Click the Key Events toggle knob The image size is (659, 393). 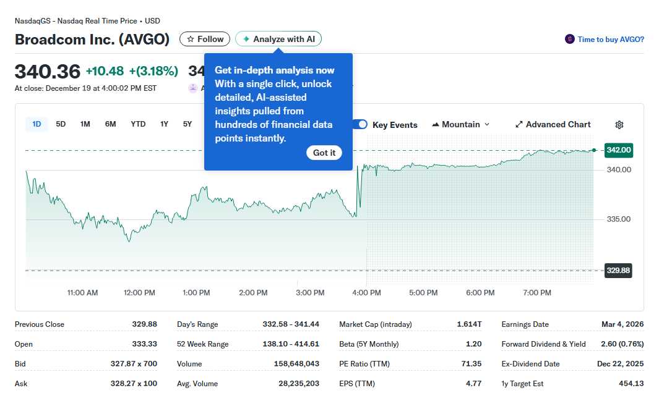click(x=361, y=124)
